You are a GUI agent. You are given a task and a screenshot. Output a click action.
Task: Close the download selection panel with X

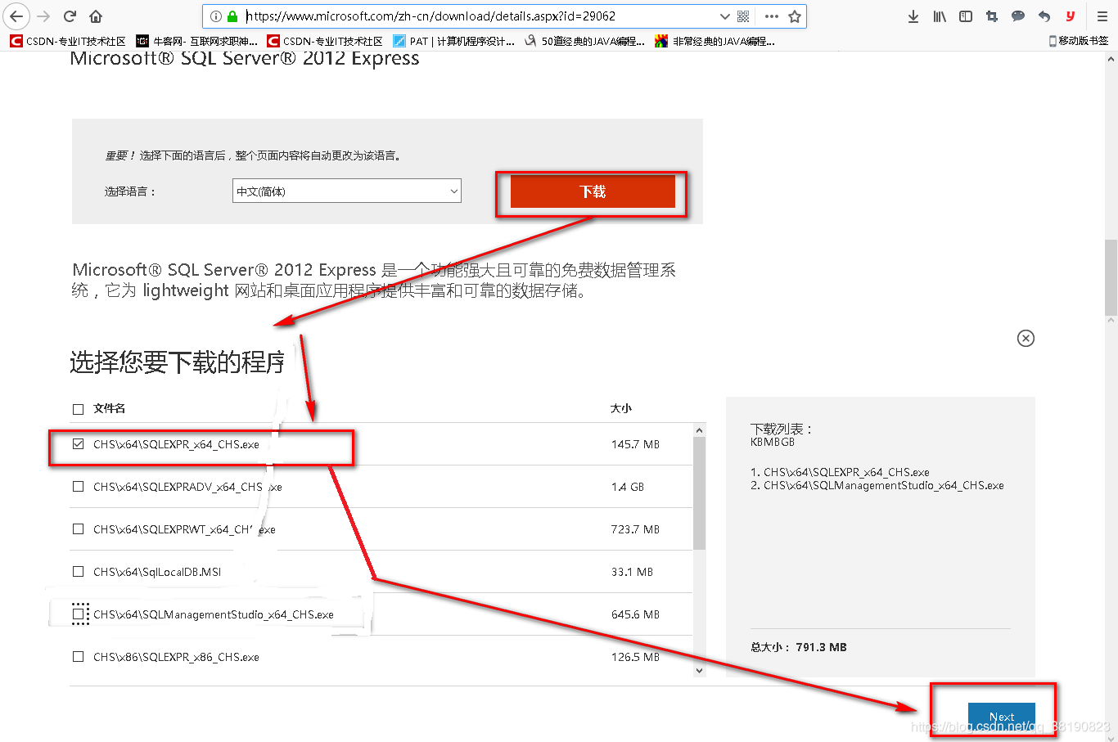(x=1026, y=339)
